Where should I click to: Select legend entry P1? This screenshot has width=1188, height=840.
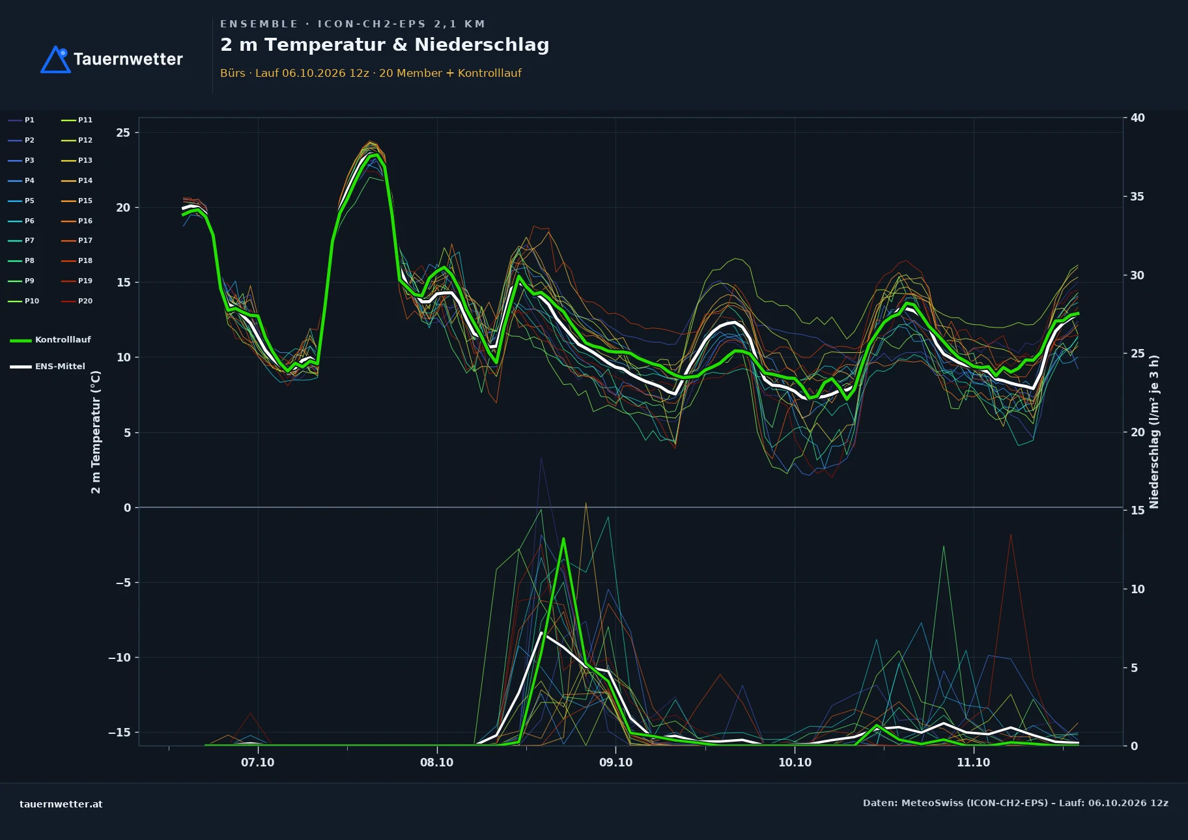pyautogui.click(x=21, y=120)
